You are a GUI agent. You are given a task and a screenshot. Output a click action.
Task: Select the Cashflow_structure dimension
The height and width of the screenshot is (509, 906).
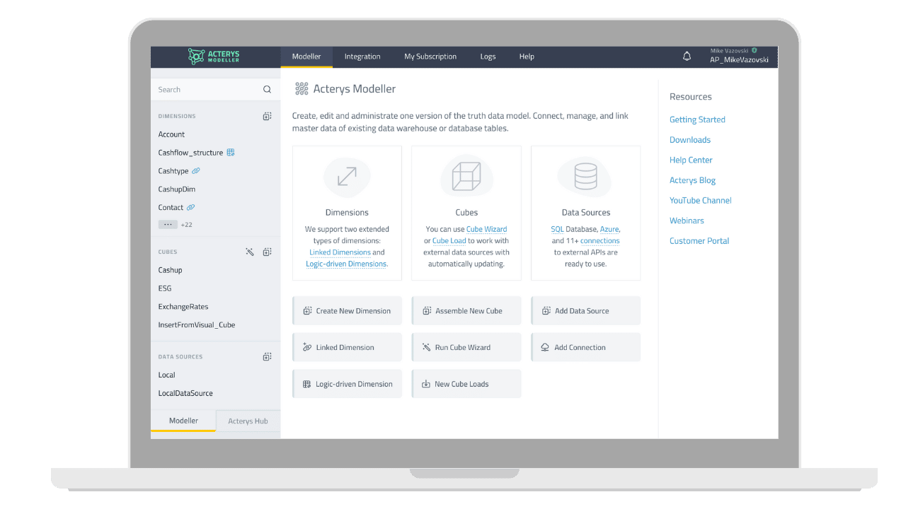coord(190,153)
